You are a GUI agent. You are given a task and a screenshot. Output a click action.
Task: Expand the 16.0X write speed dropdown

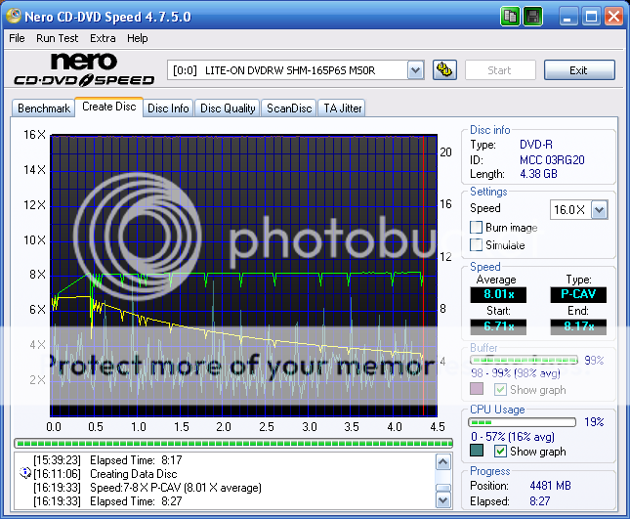(x=599, y=209)
